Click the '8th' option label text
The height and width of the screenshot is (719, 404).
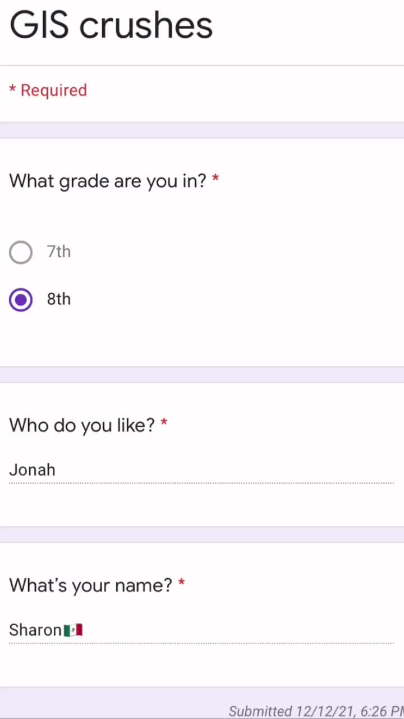pyautogui.click(x=59, y=299)
